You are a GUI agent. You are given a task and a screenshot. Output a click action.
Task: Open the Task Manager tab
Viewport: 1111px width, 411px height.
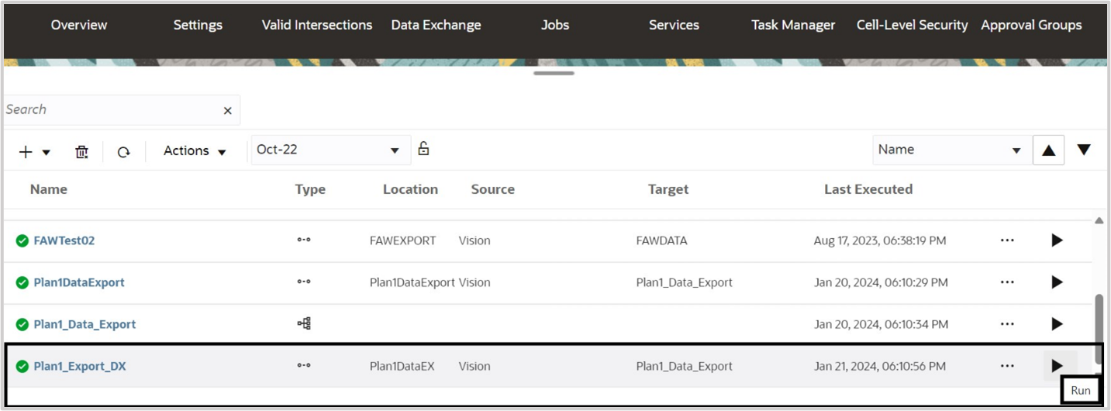pos(793,25)
